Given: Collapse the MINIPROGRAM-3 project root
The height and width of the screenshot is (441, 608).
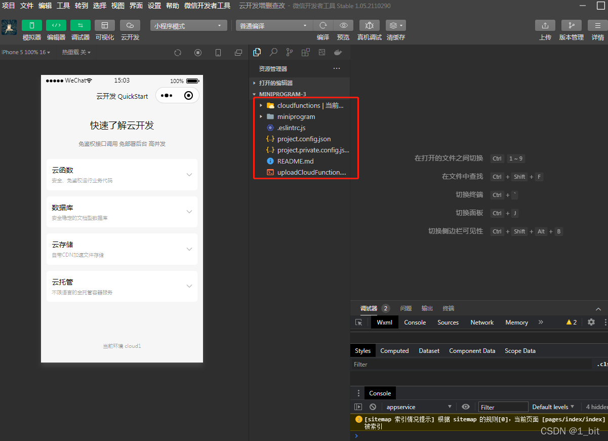Looking at the screenshot, I should [299, 94].
